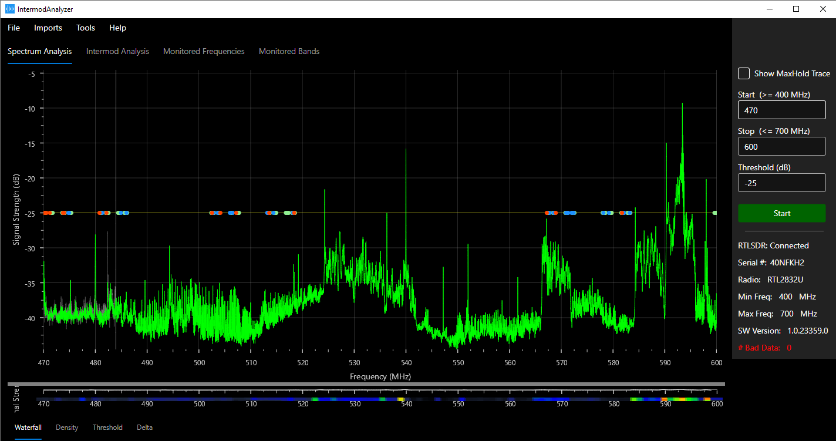Select the Monitored Bands tab
Viewport: 836px width, 441px height.
(x=289, y=51)
